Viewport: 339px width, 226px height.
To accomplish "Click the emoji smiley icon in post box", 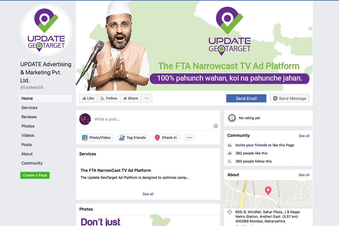I will [216, 126].
